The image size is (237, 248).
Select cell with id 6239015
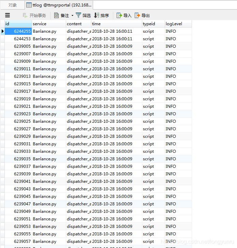[x=18, y=84]
